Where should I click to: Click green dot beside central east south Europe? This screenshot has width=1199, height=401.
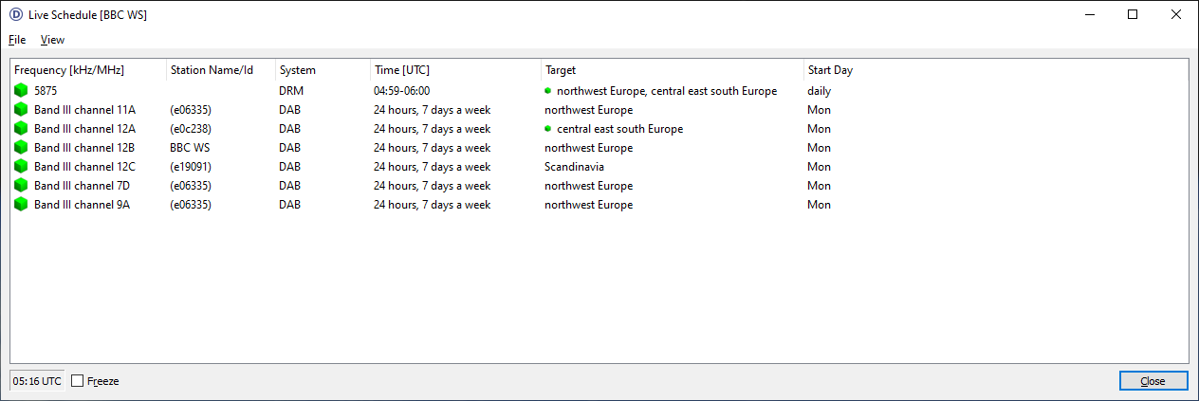547,128
